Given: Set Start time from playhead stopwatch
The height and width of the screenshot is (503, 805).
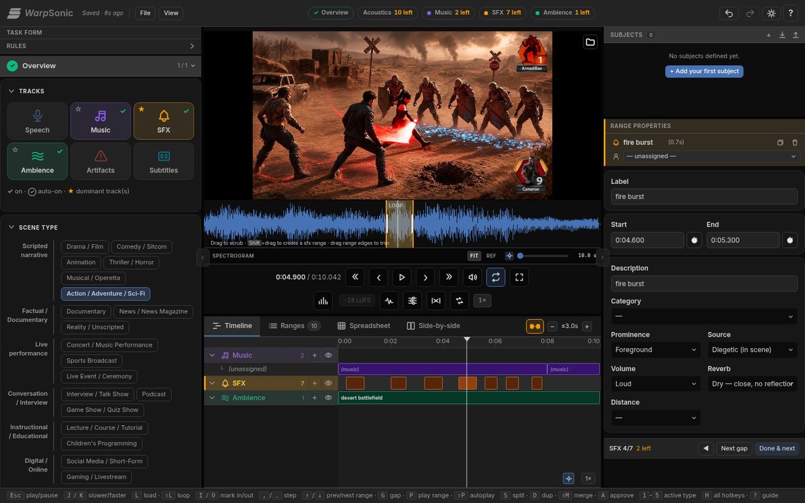Looking at the screenshot, I should click(694, 240).
